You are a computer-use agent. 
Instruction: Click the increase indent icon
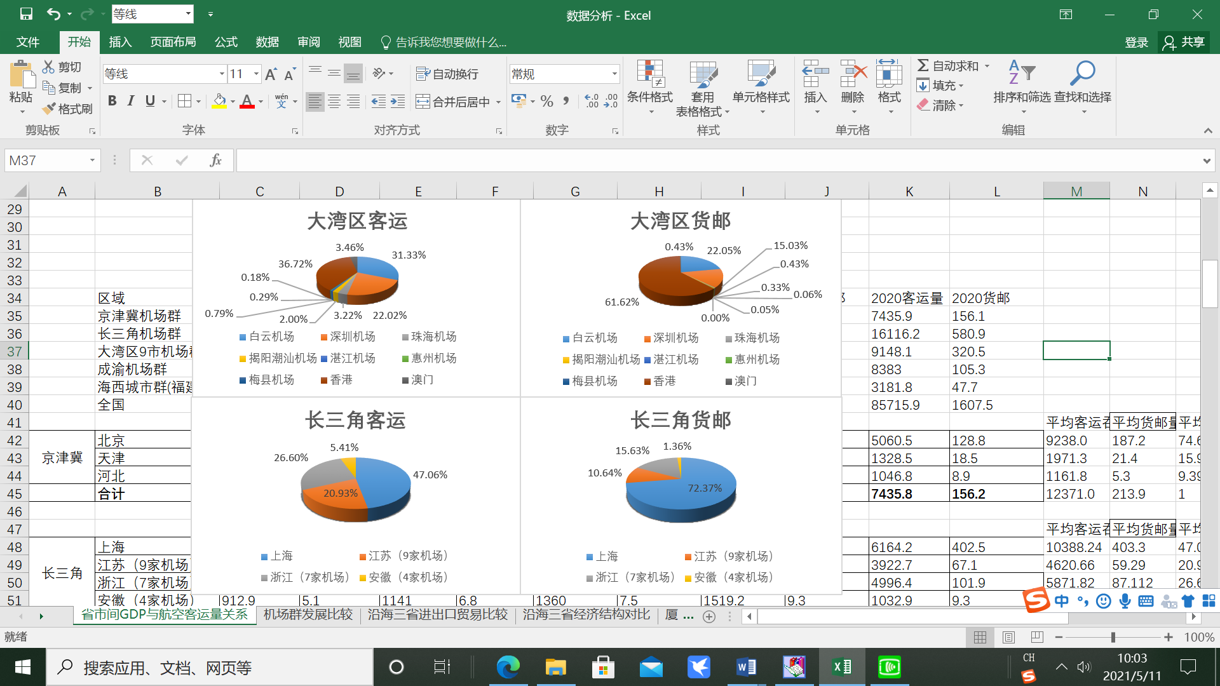[398, 101]
